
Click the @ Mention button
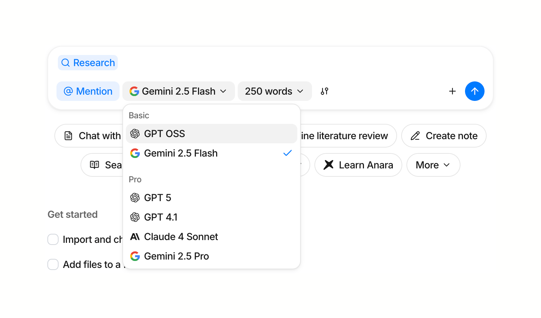pyautogui.click(x=88, y=91)
